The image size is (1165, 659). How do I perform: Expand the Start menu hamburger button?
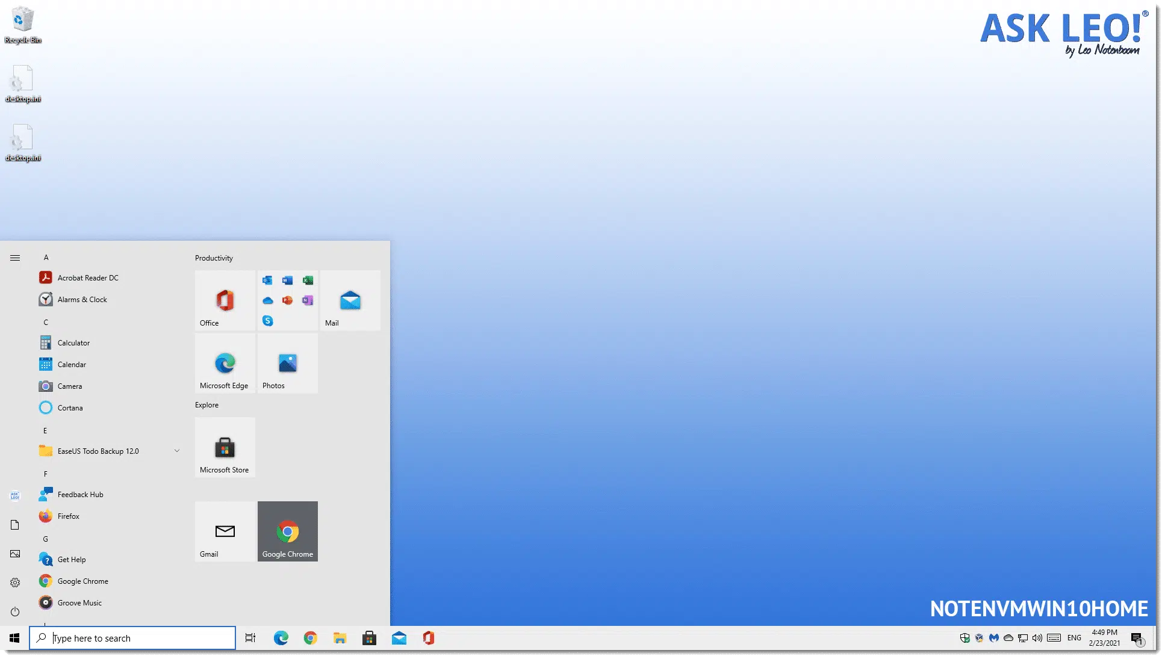click(15, 258)
